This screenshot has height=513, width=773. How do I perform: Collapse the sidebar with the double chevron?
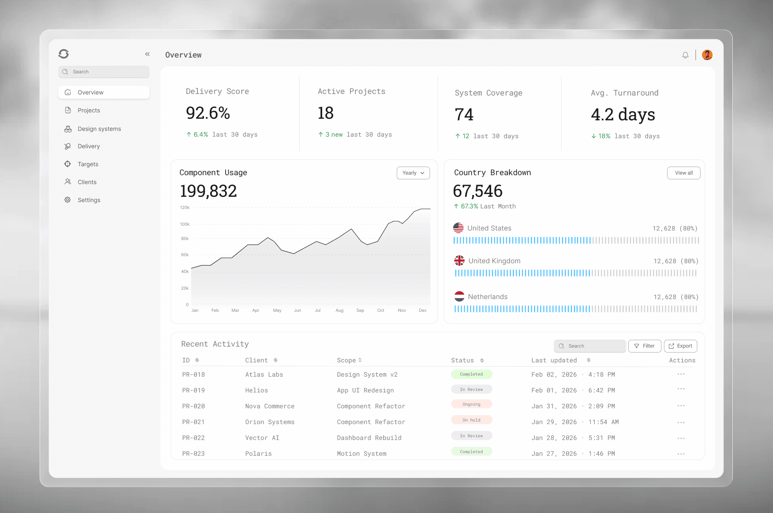click(x=147, y=54)
